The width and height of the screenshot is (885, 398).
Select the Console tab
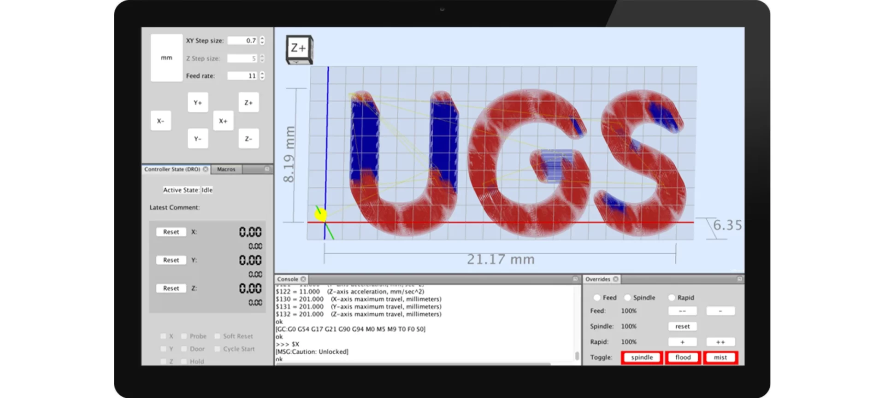click(288, 279)
